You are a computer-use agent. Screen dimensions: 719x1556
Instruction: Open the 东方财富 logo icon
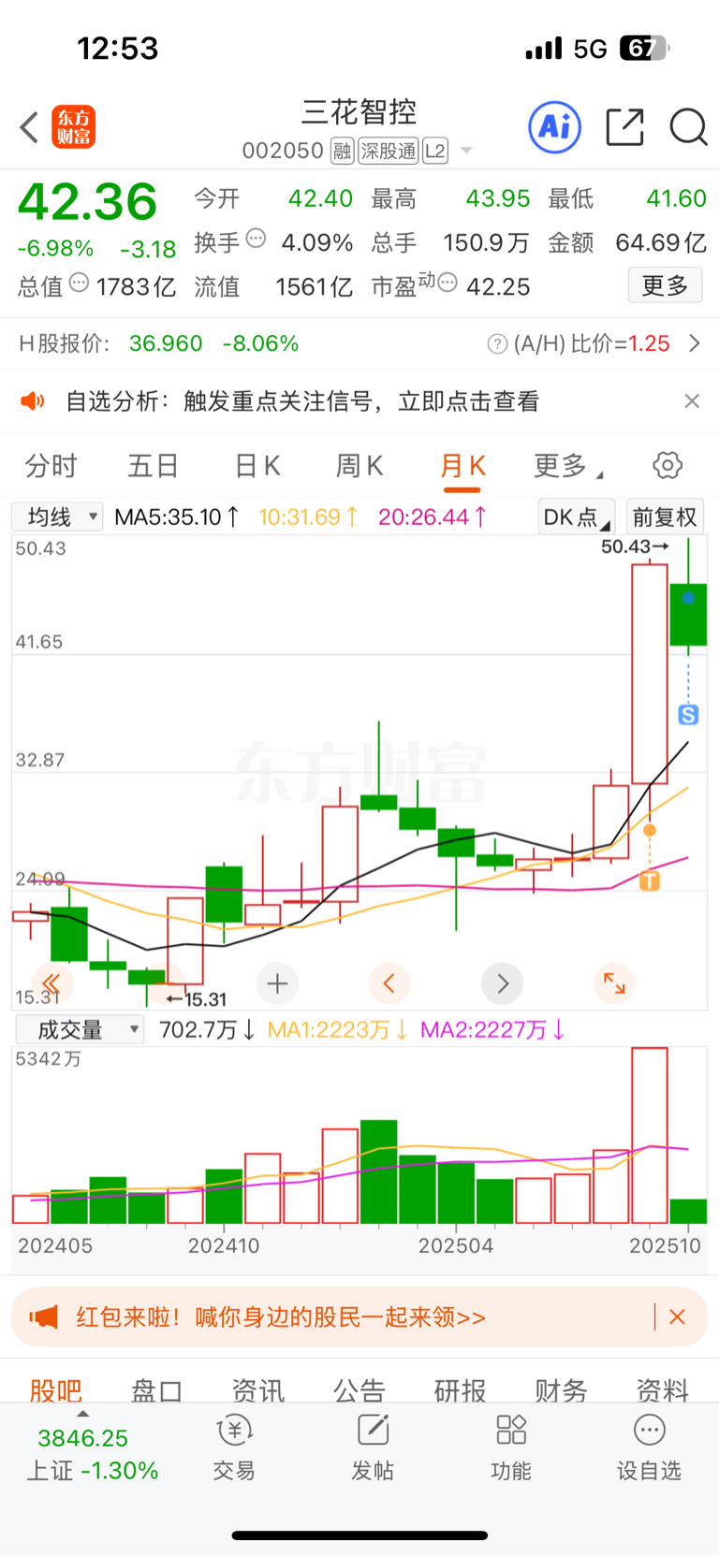[x=73, y=127]
